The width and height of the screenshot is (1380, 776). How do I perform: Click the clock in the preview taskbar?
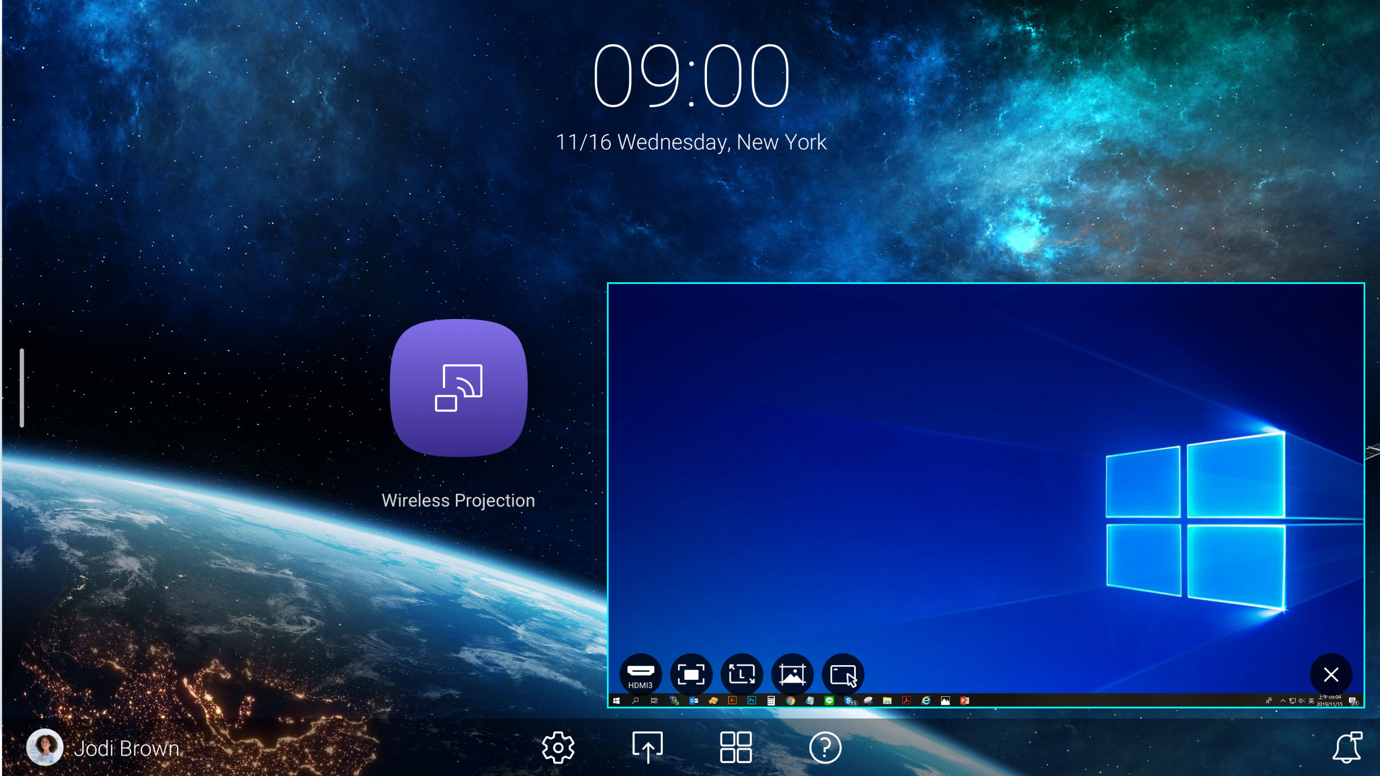(1329, 701)
